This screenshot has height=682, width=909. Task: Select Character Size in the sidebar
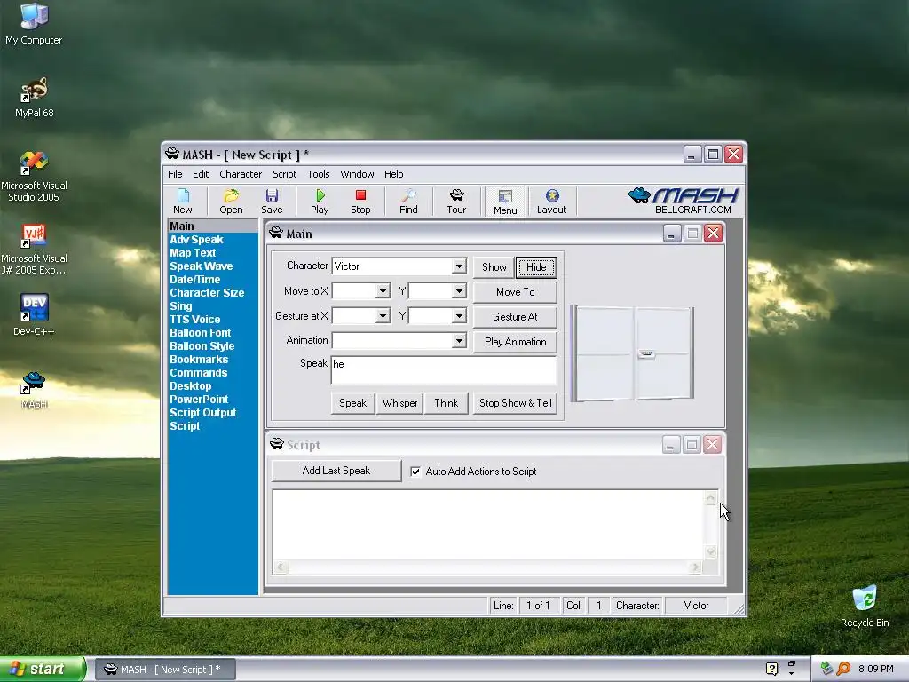pos(207,293)
